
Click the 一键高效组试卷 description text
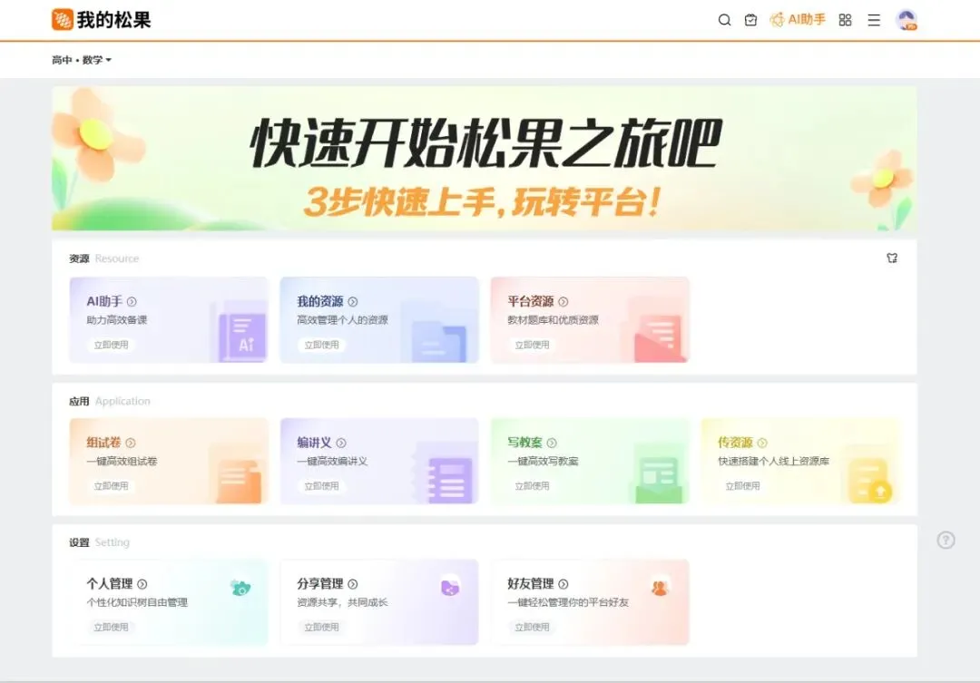[122, 461]
